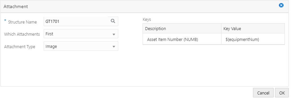Open the Which Attachments dropdown arrow
292x102 pixels.
tap(114, 34)
